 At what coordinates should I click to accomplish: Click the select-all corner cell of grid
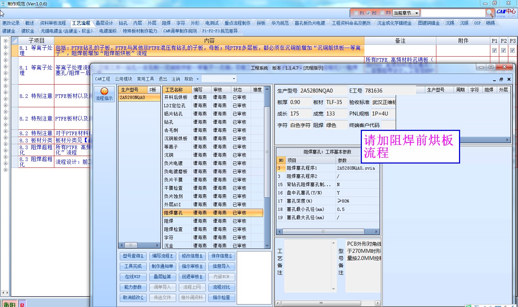[x=14, y=41]
